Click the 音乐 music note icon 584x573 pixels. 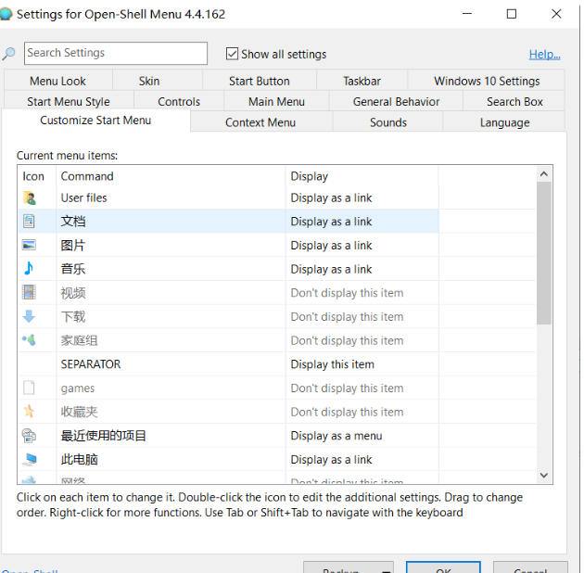coord(30,269)
